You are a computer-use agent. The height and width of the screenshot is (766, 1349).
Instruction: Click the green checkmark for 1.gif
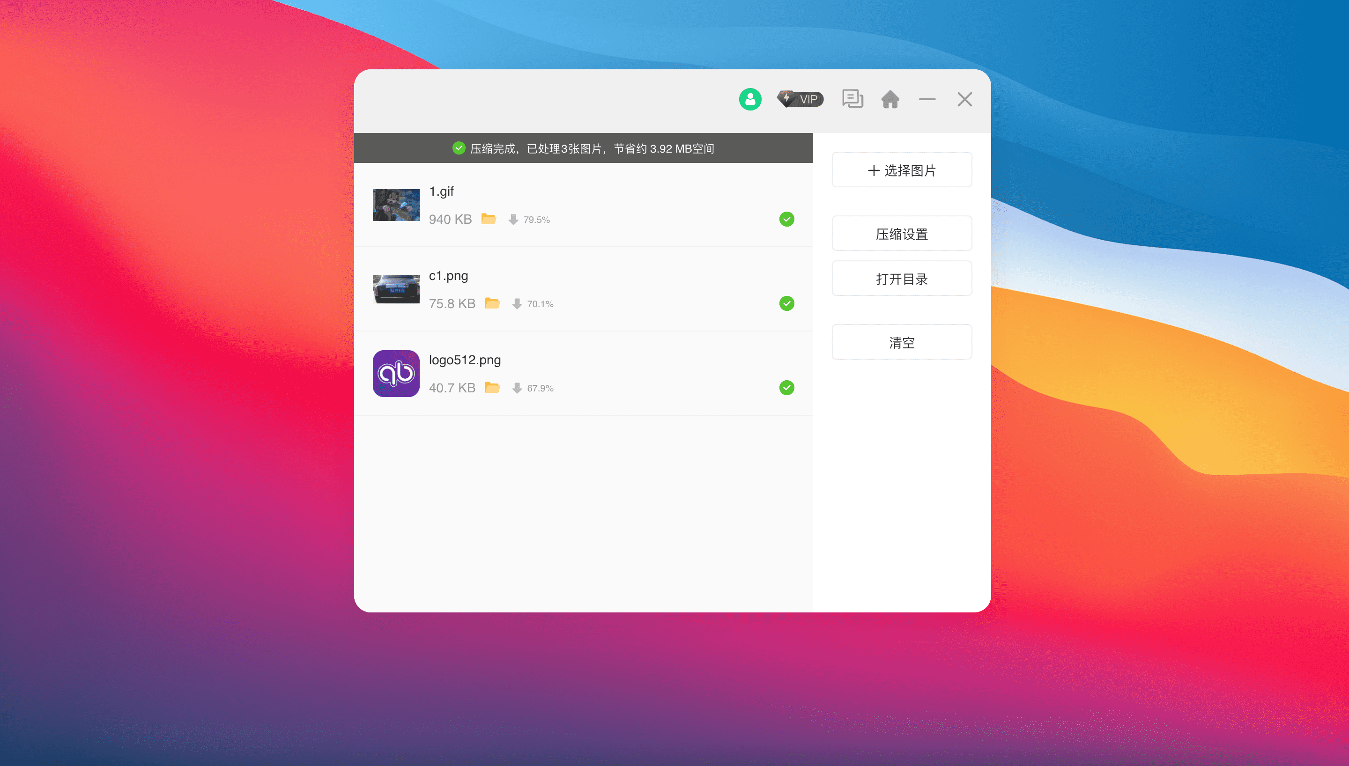pos(786,219)
